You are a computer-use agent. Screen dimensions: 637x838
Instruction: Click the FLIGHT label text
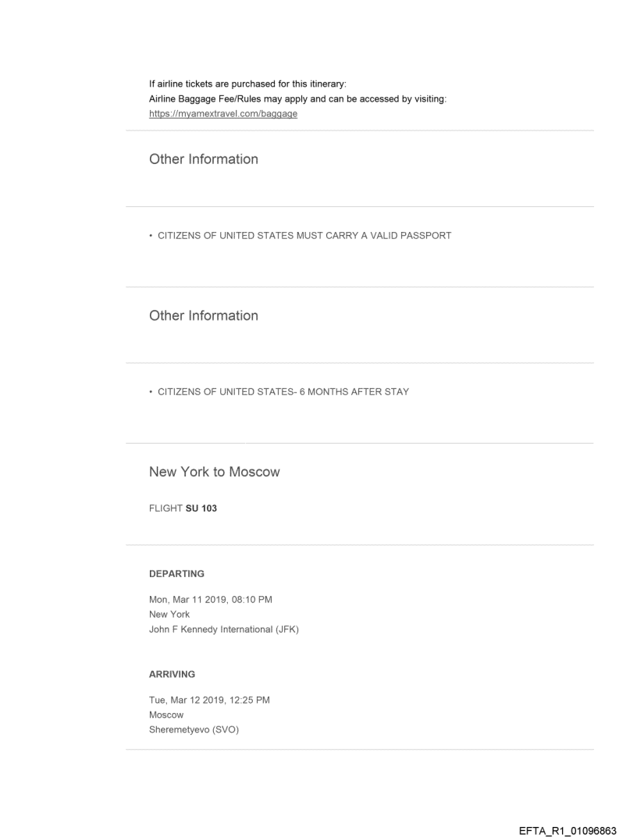pos(165,508)
